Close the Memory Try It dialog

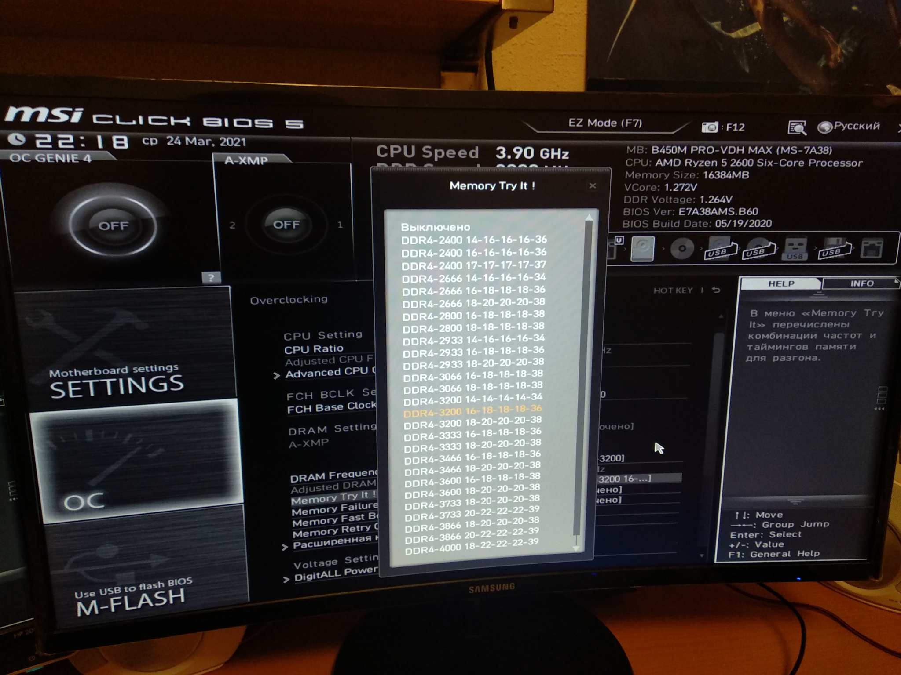[592, 186]
